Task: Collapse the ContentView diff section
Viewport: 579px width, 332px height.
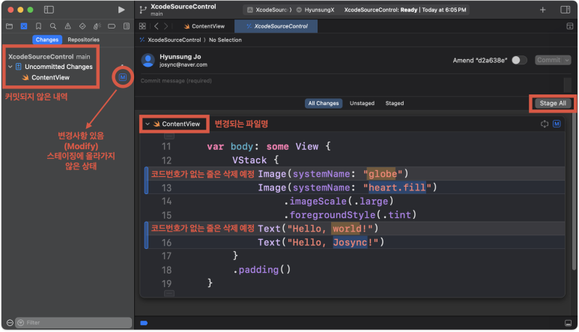Action: click(x=148, y=124)
